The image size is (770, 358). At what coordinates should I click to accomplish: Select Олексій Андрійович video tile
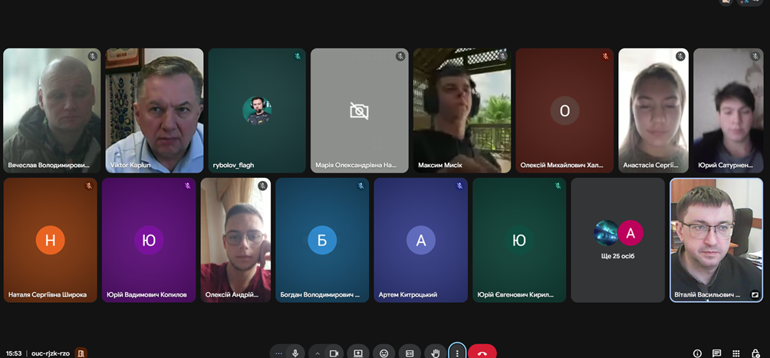coord(235,240)
